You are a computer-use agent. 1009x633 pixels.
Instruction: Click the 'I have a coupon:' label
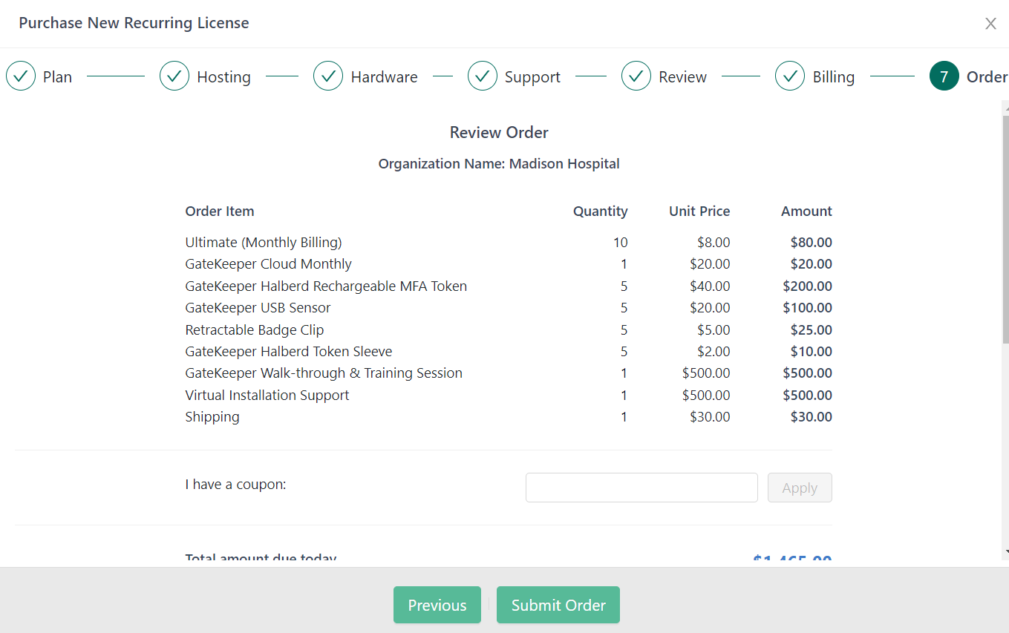(x=235, y=485)
